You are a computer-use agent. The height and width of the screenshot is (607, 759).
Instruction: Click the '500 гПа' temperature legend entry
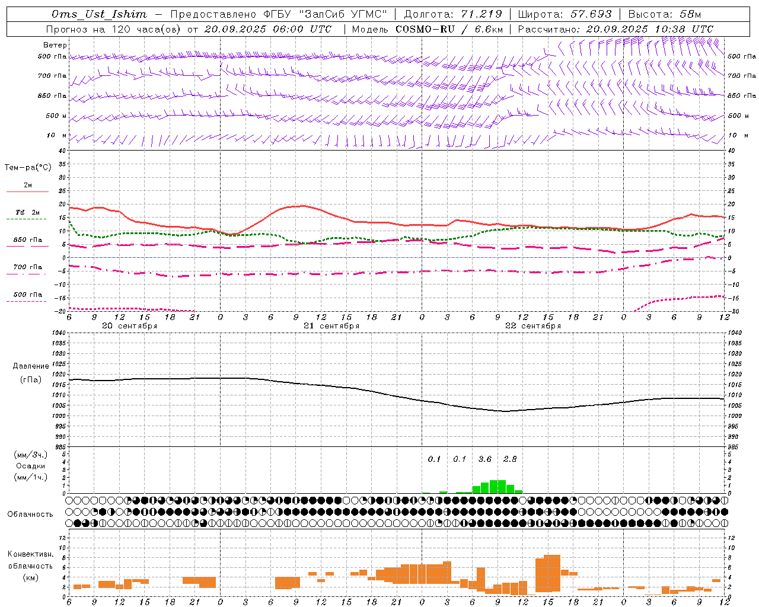click(x=28, y=295)
